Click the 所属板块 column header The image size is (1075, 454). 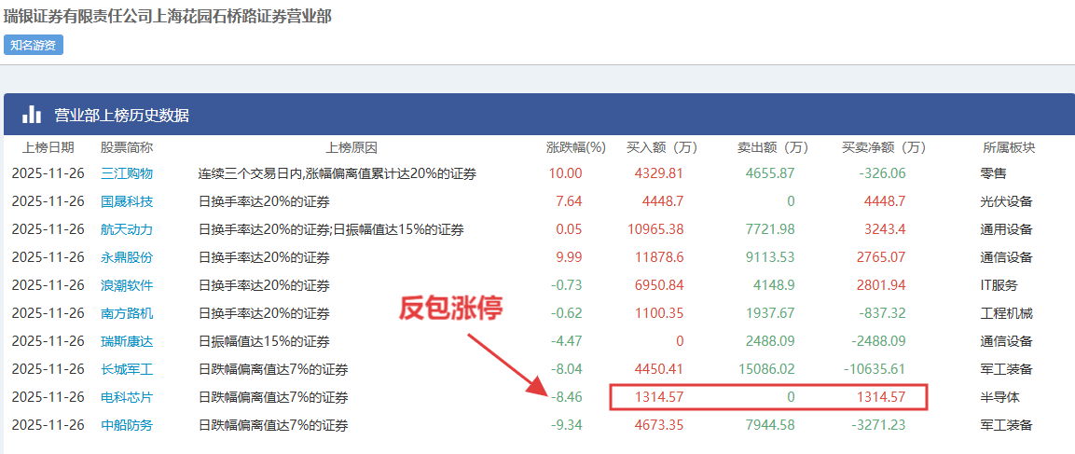click(x=1009, y=146)
